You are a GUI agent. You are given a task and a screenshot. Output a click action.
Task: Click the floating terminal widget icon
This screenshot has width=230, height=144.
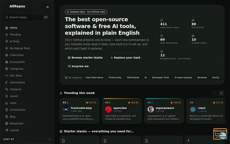click(x=220, y=134)
